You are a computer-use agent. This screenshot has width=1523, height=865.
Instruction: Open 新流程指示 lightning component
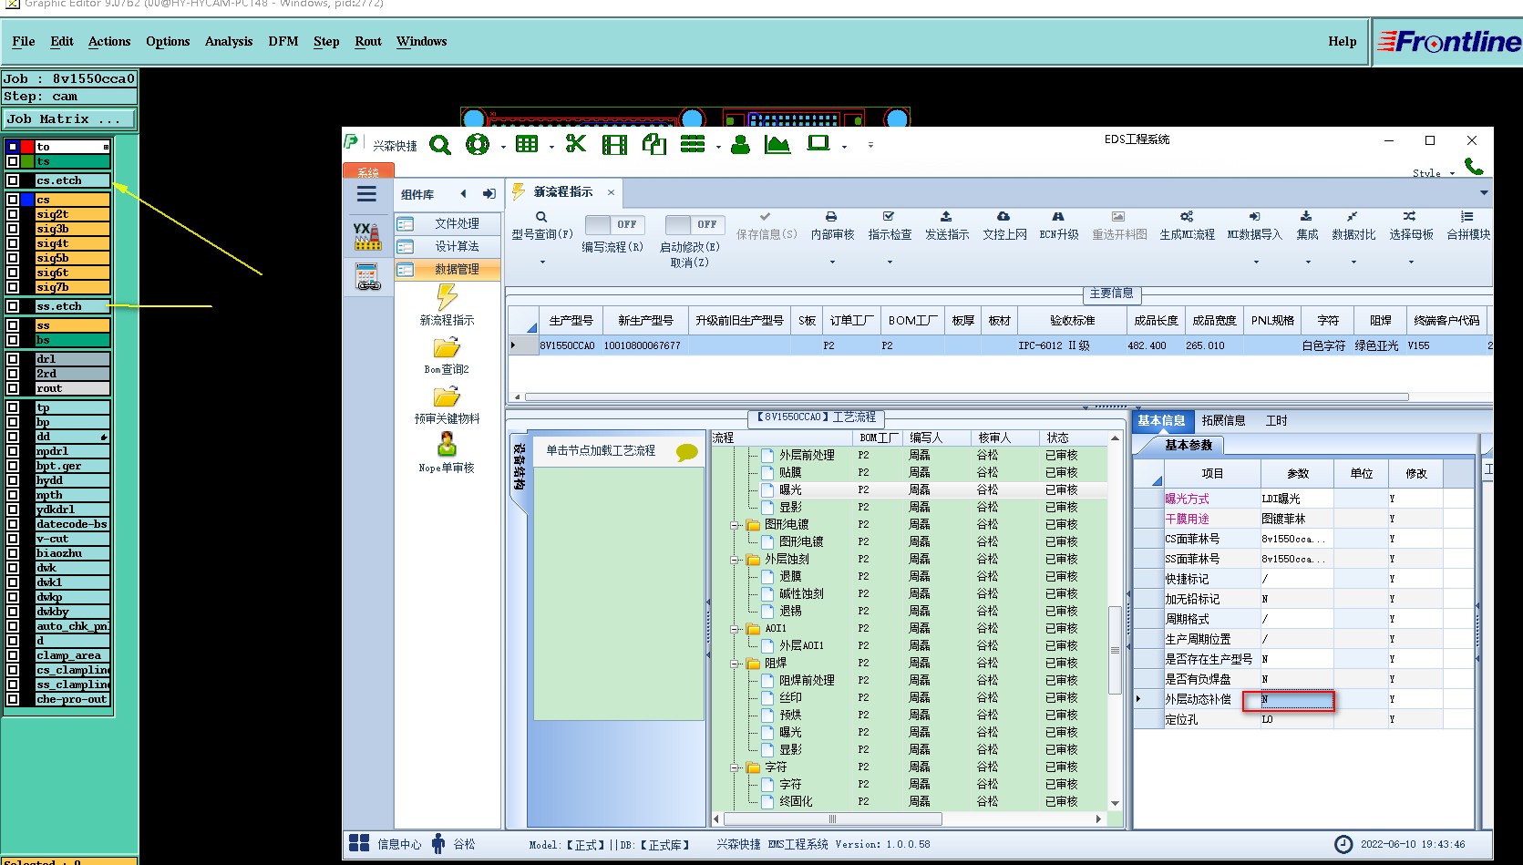(x=447, y=305)
